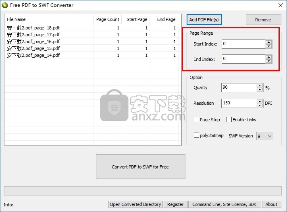Click Convert PDF to SWF for Free

point(140,166)
